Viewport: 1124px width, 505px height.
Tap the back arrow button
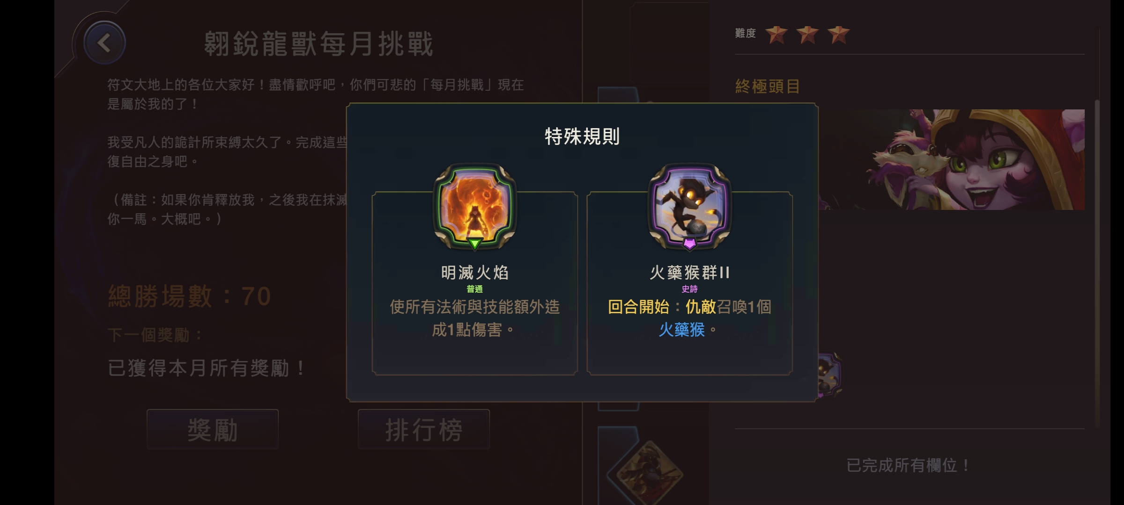[x=104, y=43]
